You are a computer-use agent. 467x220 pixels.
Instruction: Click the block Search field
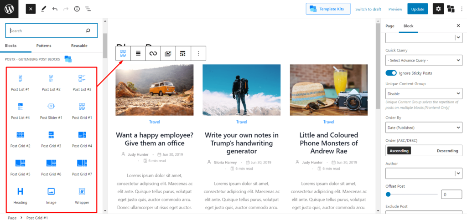[x=51, y=31]
